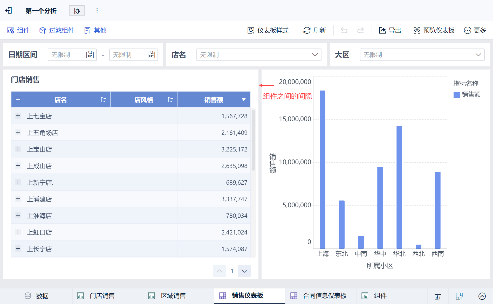Open the start date calendar picker

pyautogui.click(x=90, y=55)
